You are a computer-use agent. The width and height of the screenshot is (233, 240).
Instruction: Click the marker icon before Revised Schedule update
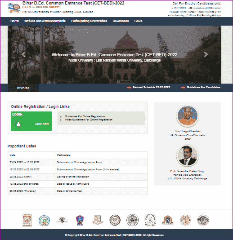(x=129, y=87)
